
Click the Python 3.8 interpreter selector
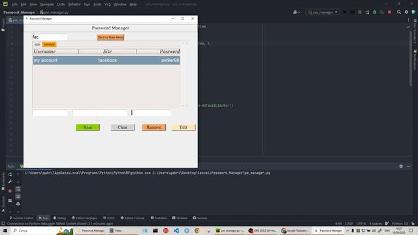(x=400, y=223)
